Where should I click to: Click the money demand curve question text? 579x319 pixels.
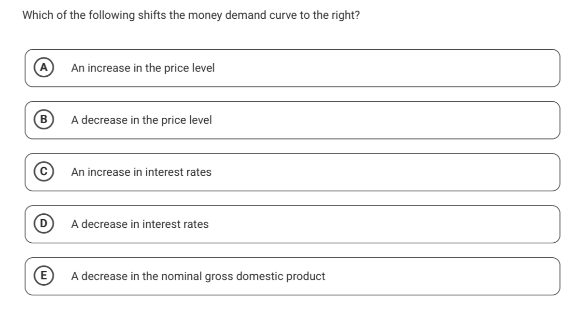[x=191, y=15]
